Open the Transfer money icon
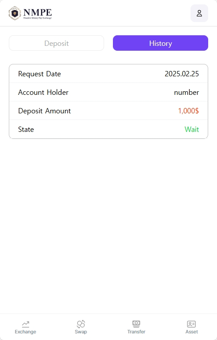Viewport: 217px width, 340px height. [136, 324]
